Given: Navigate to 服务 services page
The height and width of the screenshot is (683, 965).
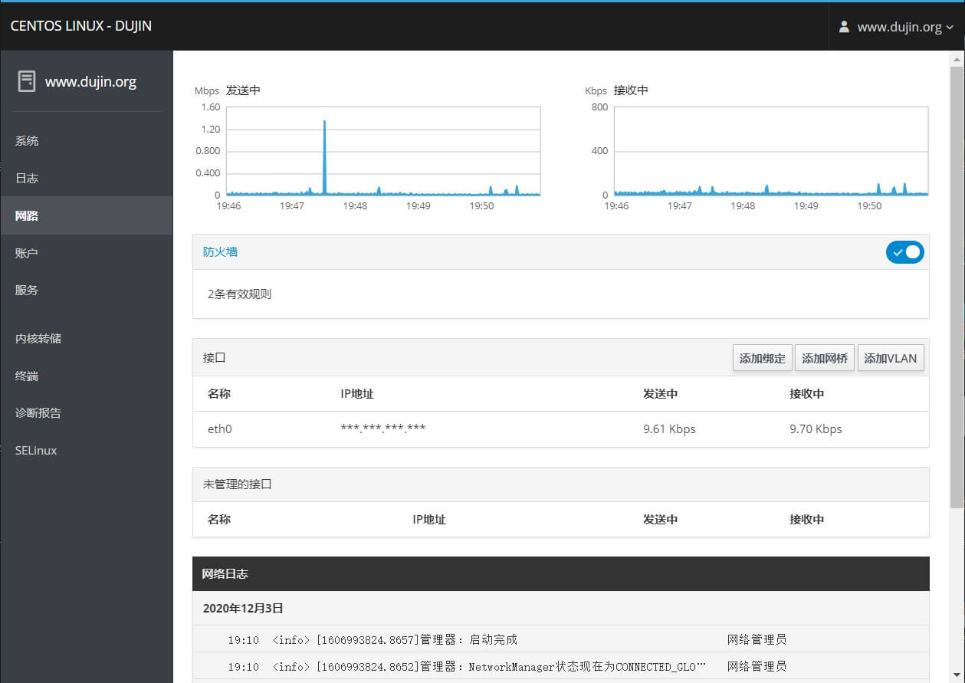Looking at the screenshot, I should pos(27,291).
